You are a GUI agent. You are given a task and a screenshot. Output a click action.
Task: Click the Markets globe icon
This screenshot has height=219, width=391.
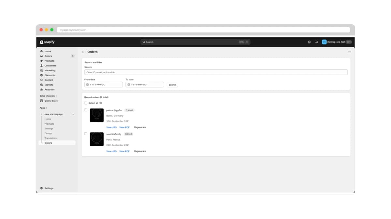pyautogui.click(x=41, y=85)
